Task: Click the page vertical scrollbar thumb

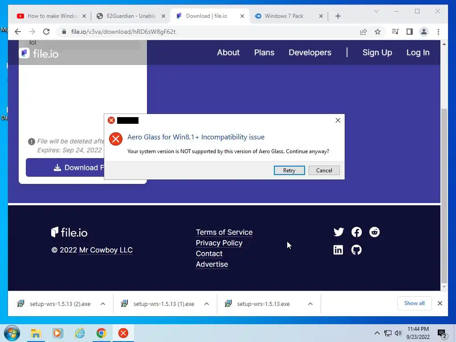Action: click(444, 195)
